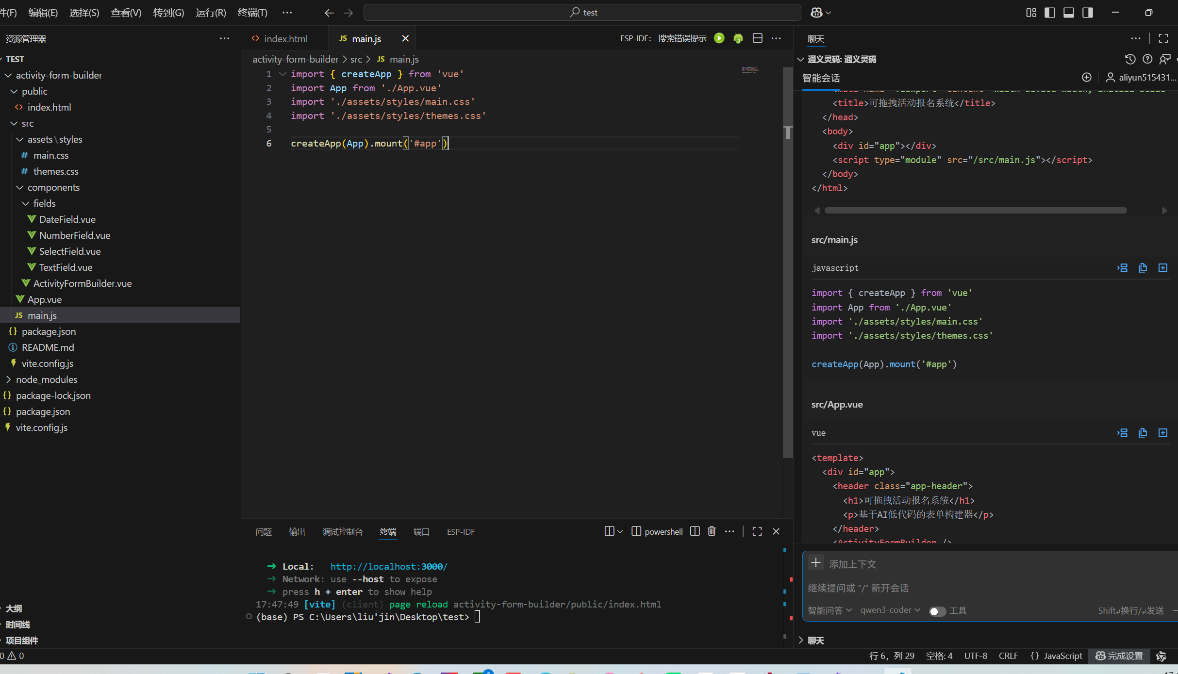Screen dimensions: 1178x674
Task: Create new file from vue block
Action: [x=1163, y=433]
